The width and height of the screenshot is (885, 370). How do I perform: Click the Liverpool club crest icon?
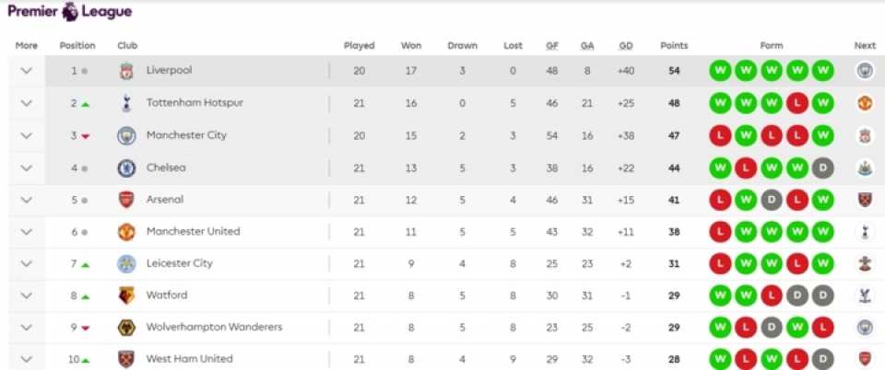(126, 71)
